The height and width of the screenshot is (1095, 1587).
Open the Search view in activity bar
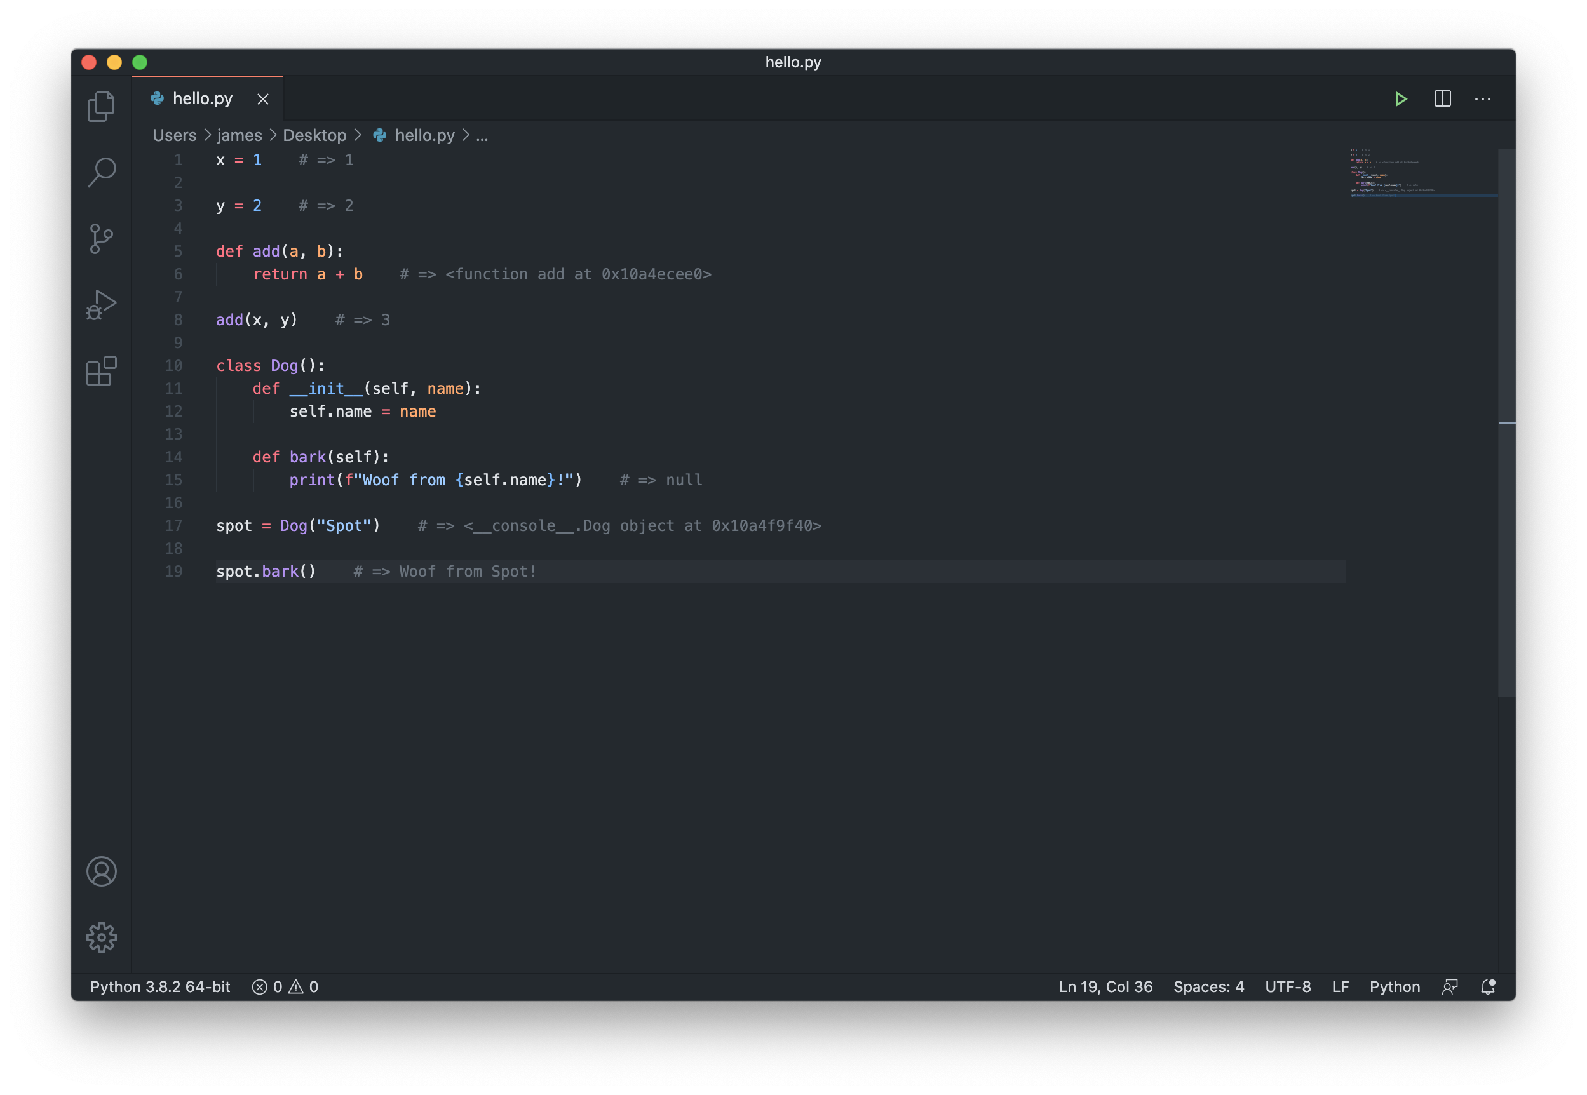(102, 172)
